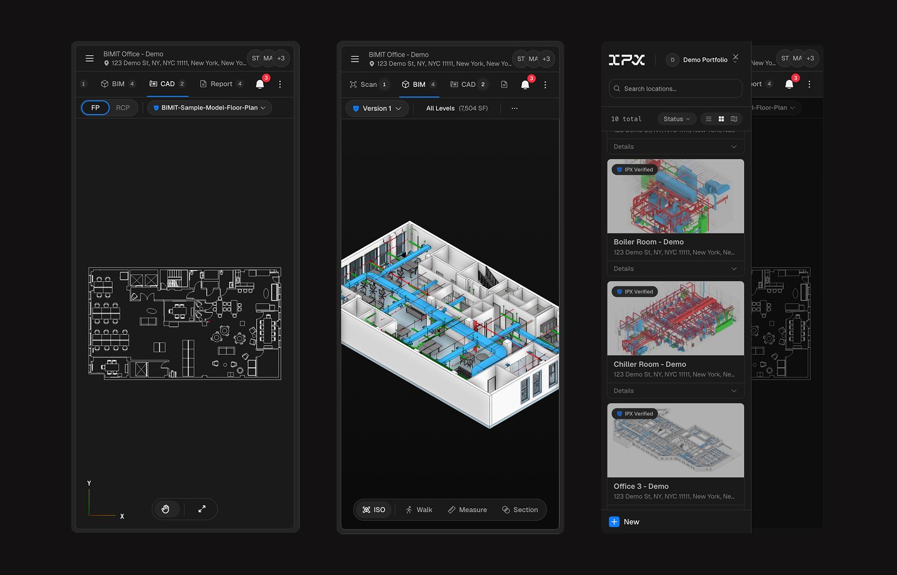Switch locations to map view

click(x=734, y=119)
